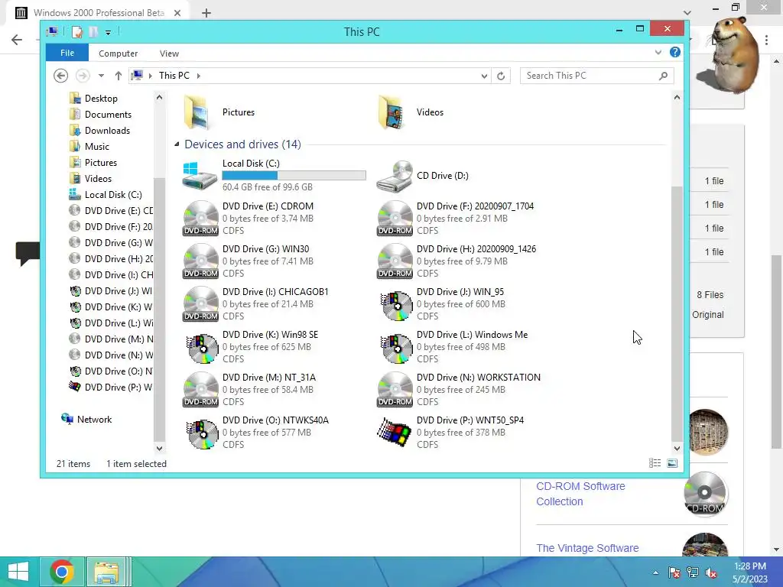Select DVD Drive (N:) WORKSTATION icon
The height and width of the screenshot is (587, 783).
pos(395,389)
